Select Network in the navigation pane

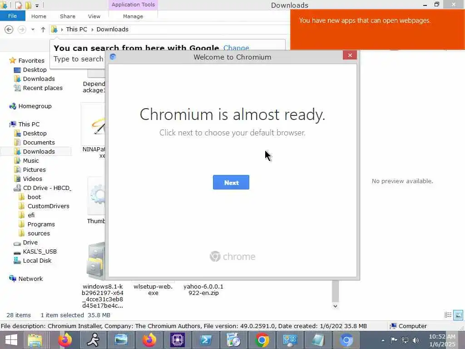(30, 279)
